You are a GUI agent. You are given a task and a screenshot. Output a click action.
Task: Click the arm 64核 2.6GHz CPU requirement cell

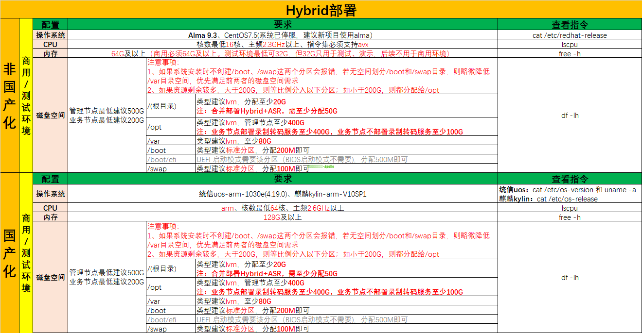click(282, 208)
